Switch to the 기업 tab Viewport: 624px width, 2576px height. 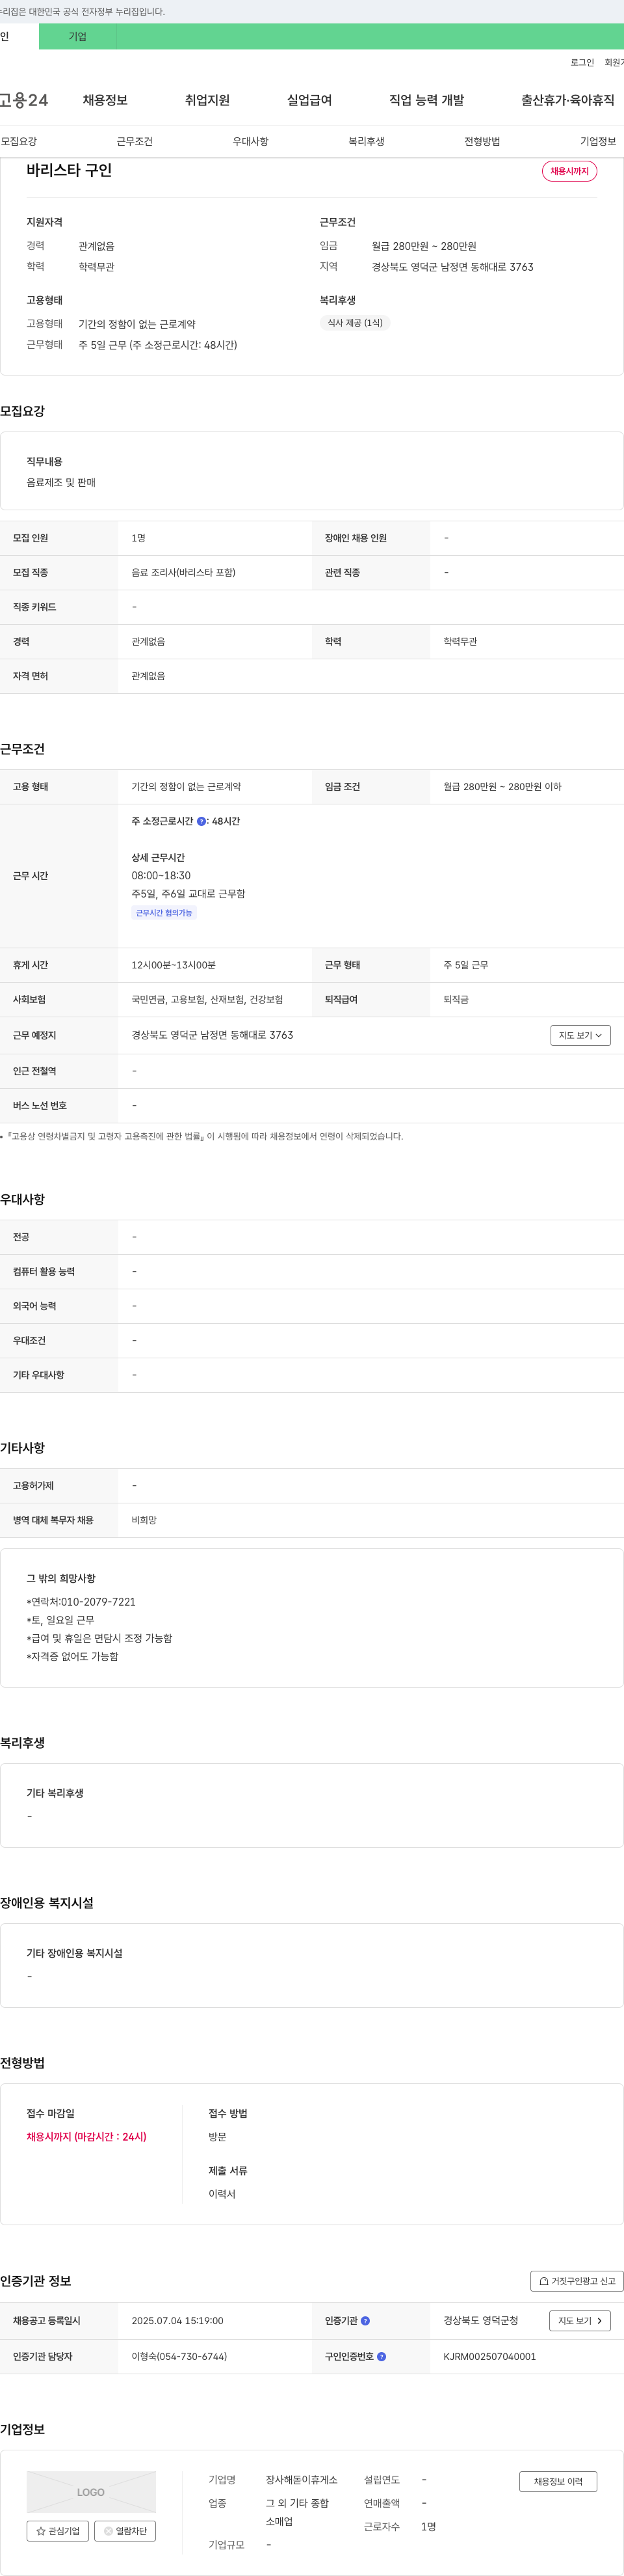pyautogui.click(x=78, y=37)
